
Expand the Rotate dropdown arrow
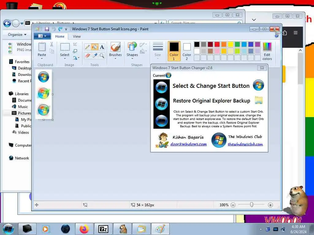click(78, 58)
